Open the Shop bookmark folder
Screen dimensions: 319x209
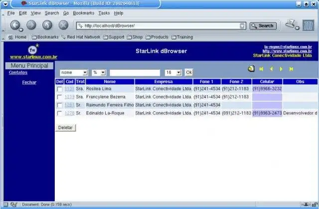[x=135, y=37]
